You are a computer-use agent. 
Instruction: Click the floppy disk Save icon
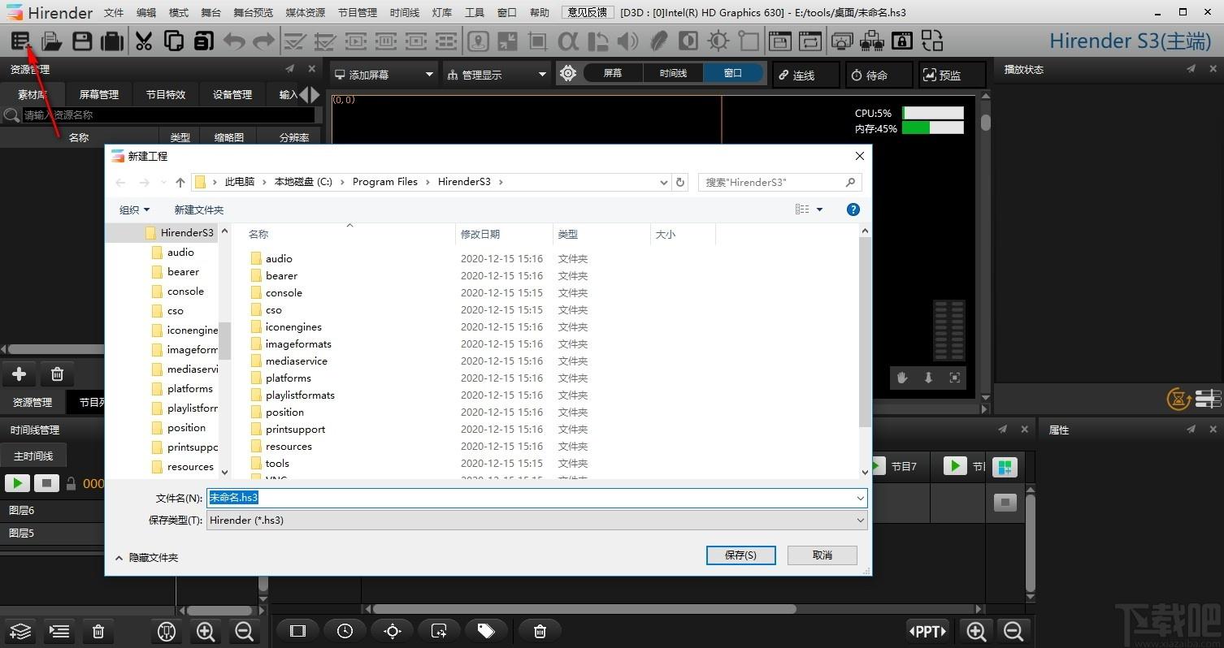[x=82, y=41]
